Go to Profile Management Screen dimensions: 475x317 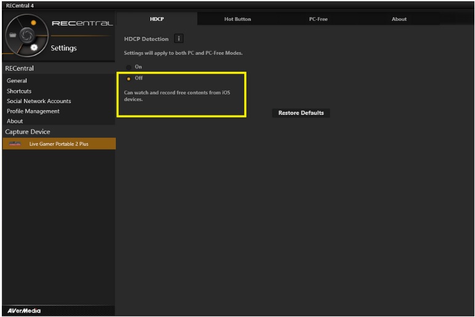[33, 111]
